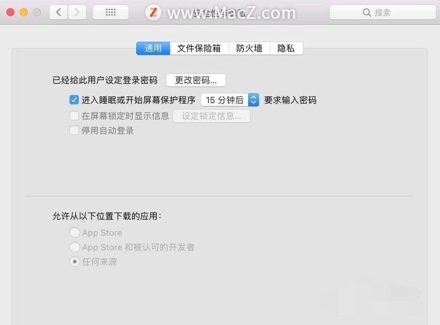The width and height of the screenshot is (440, 325).
Task: Open the 防火墙 tab
Action: pyautogui.click(x=249, y=48)
